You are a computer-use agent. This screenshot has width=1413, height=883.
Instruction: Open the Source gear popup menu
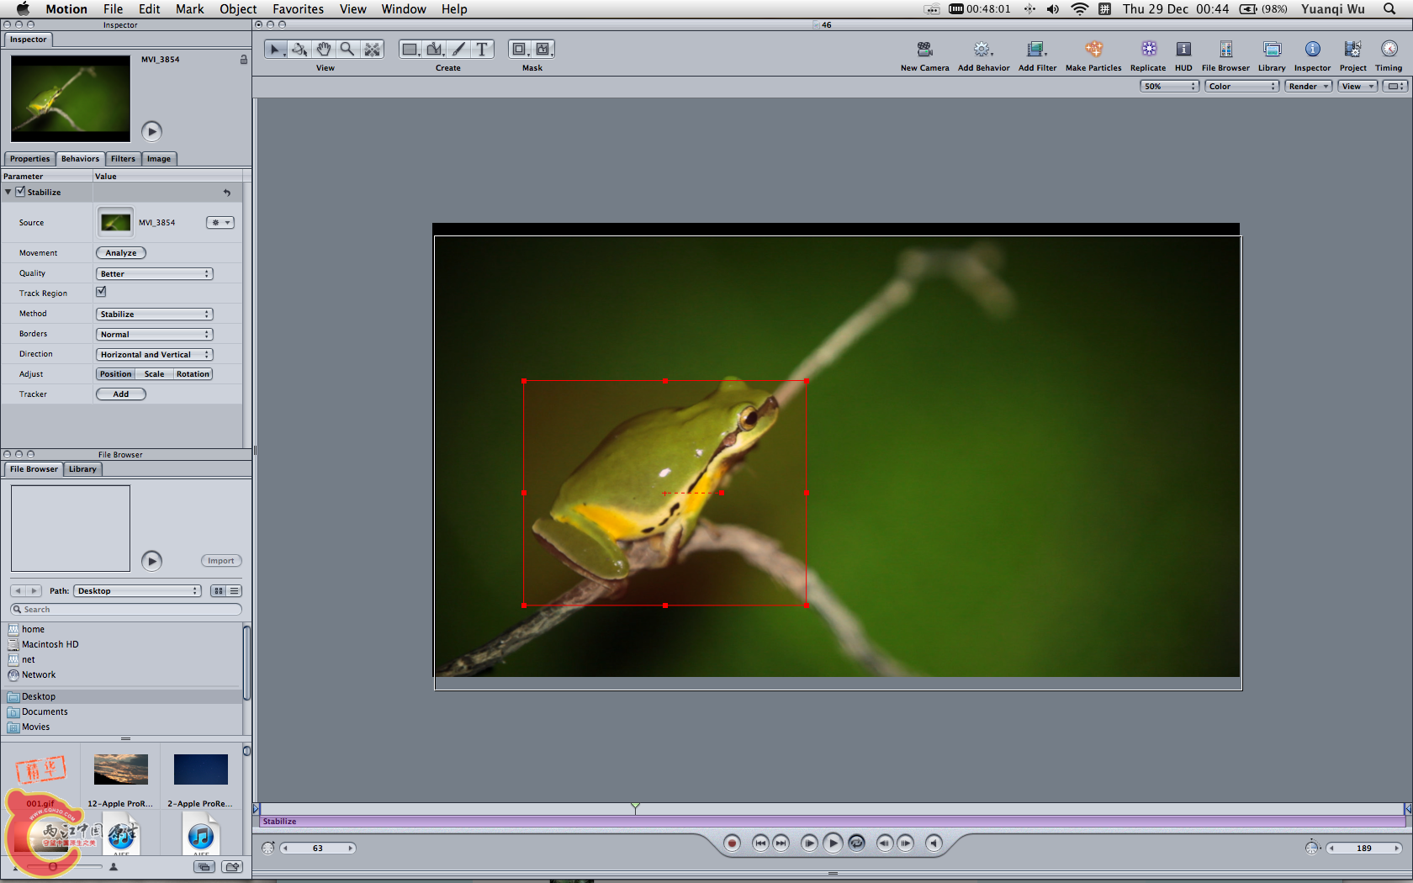coord(220,223)
